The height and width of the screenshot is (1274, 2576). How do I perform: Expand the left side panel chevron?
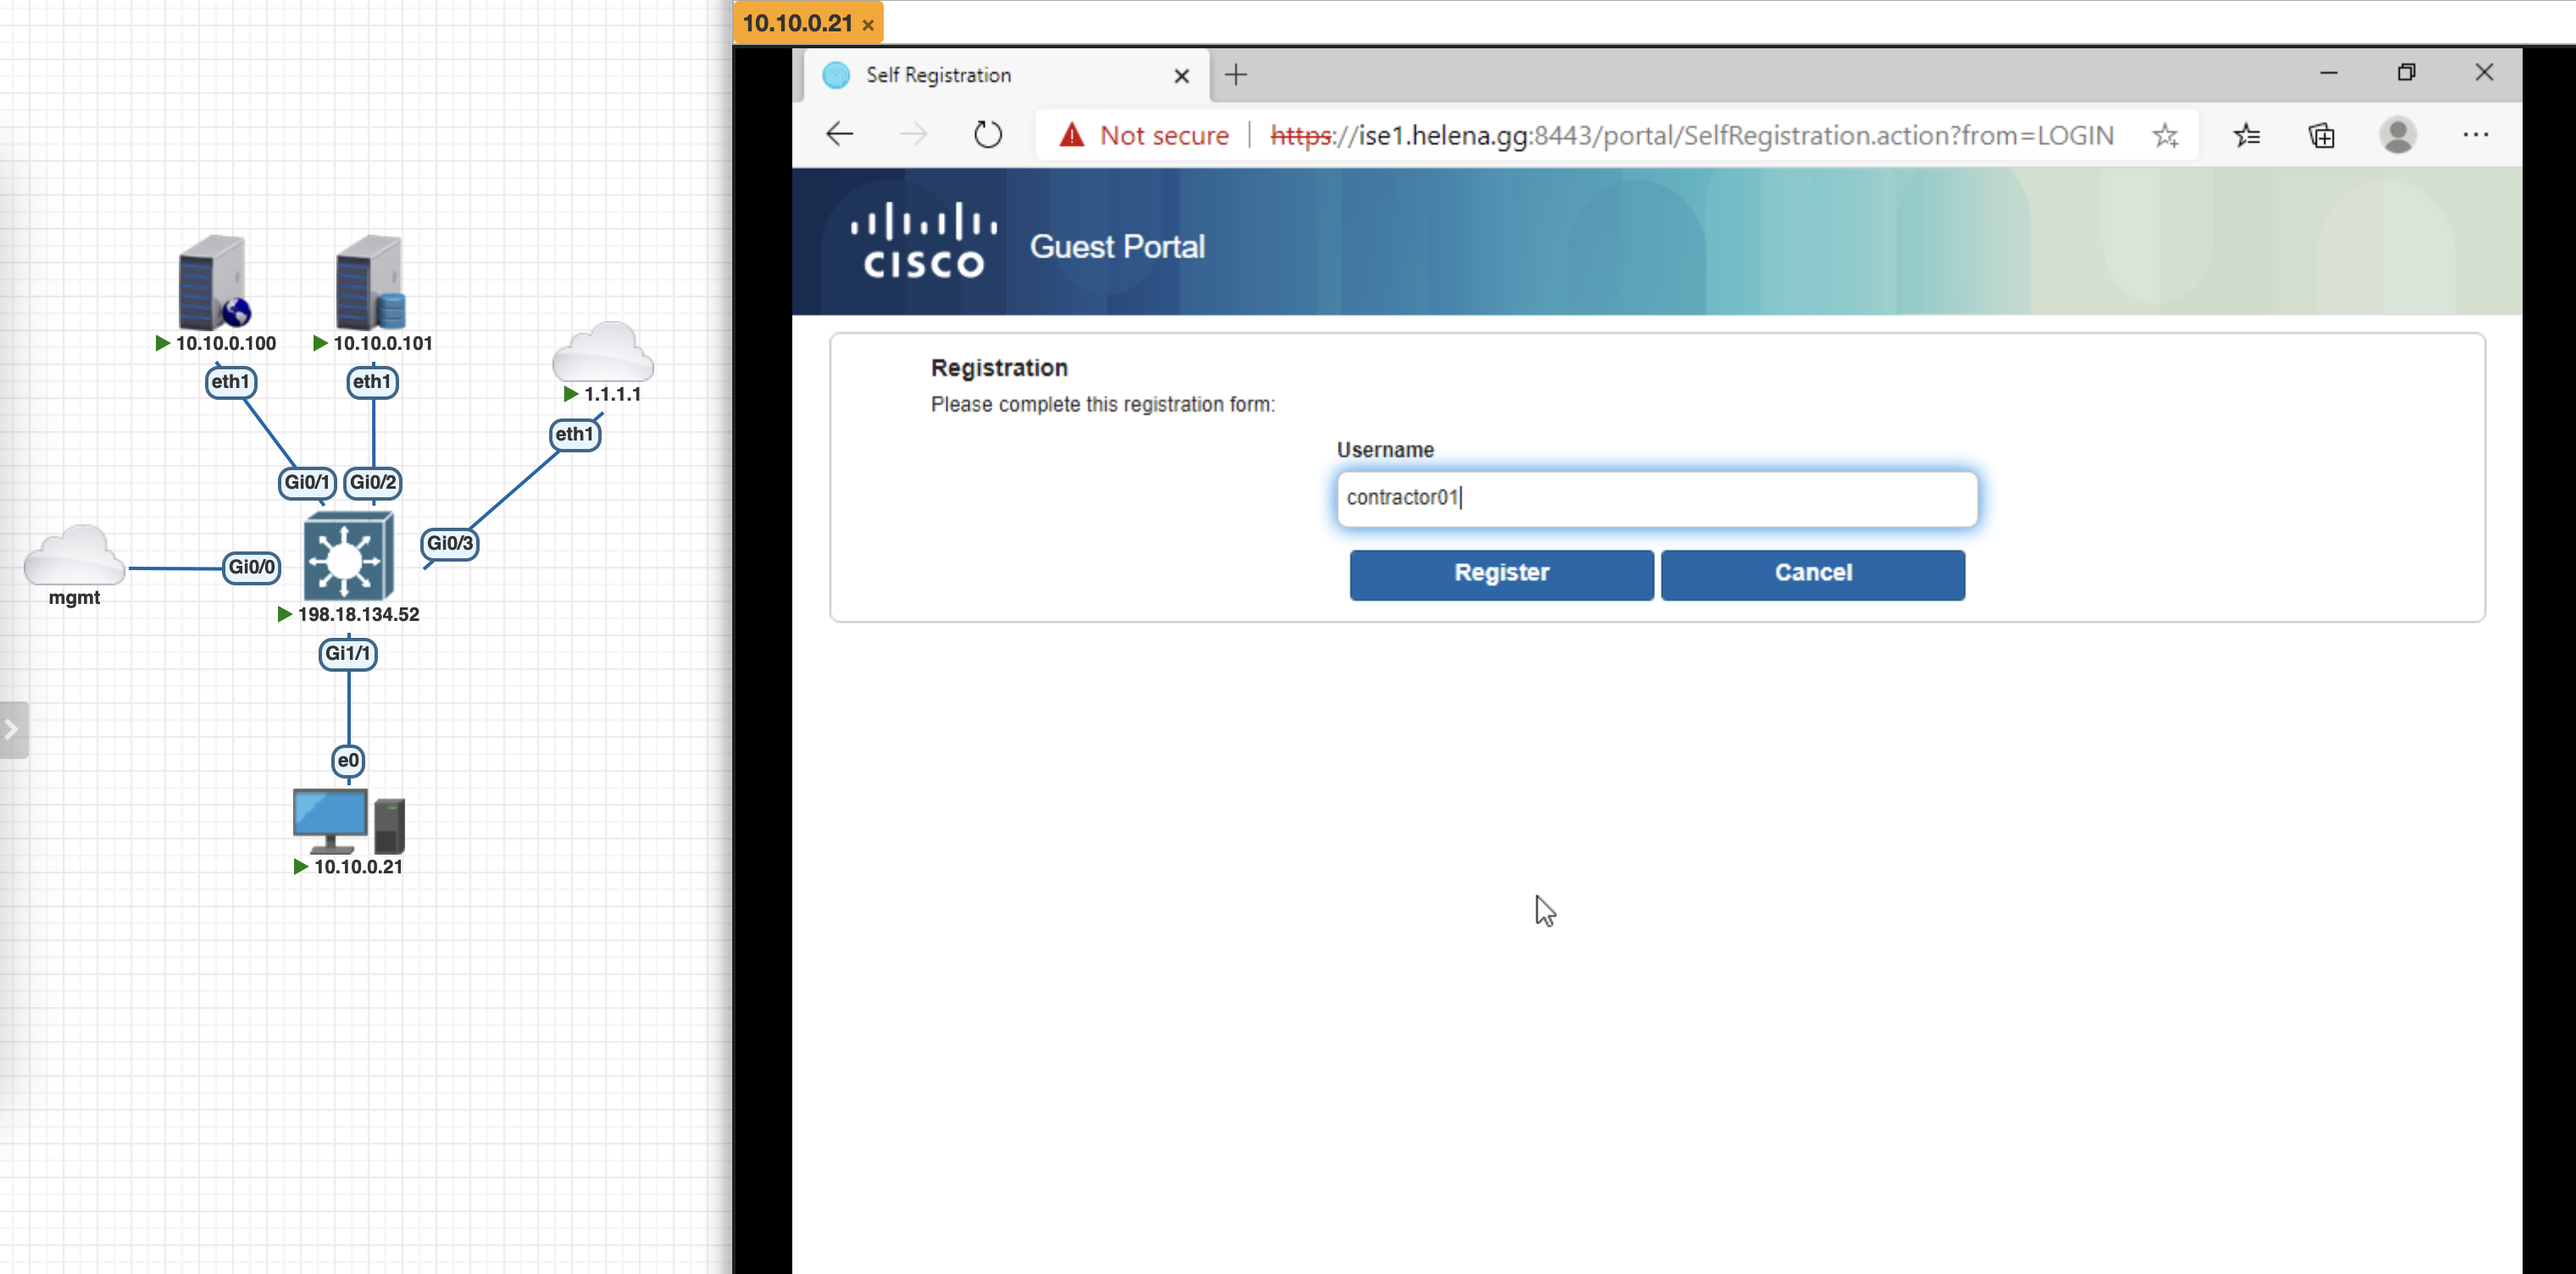pyautogui.click(x=12, y=730)
